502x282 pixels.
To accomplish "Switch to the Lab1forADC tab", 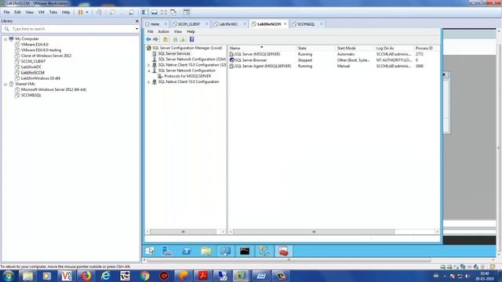I will coord(228,24).
